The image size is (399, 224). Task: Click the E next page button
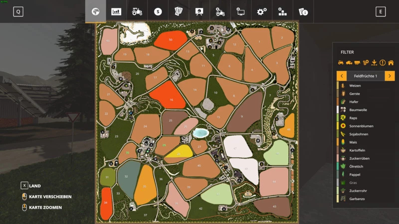click(381, 11)
